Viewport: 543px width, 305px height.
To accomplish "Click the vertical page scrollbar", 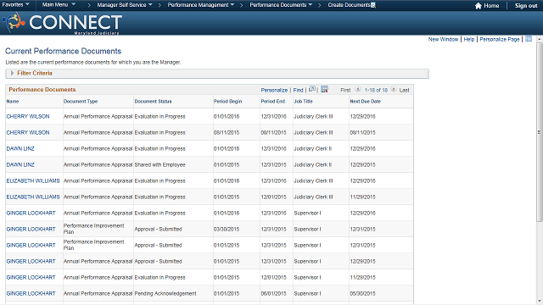I will [540, 131].
